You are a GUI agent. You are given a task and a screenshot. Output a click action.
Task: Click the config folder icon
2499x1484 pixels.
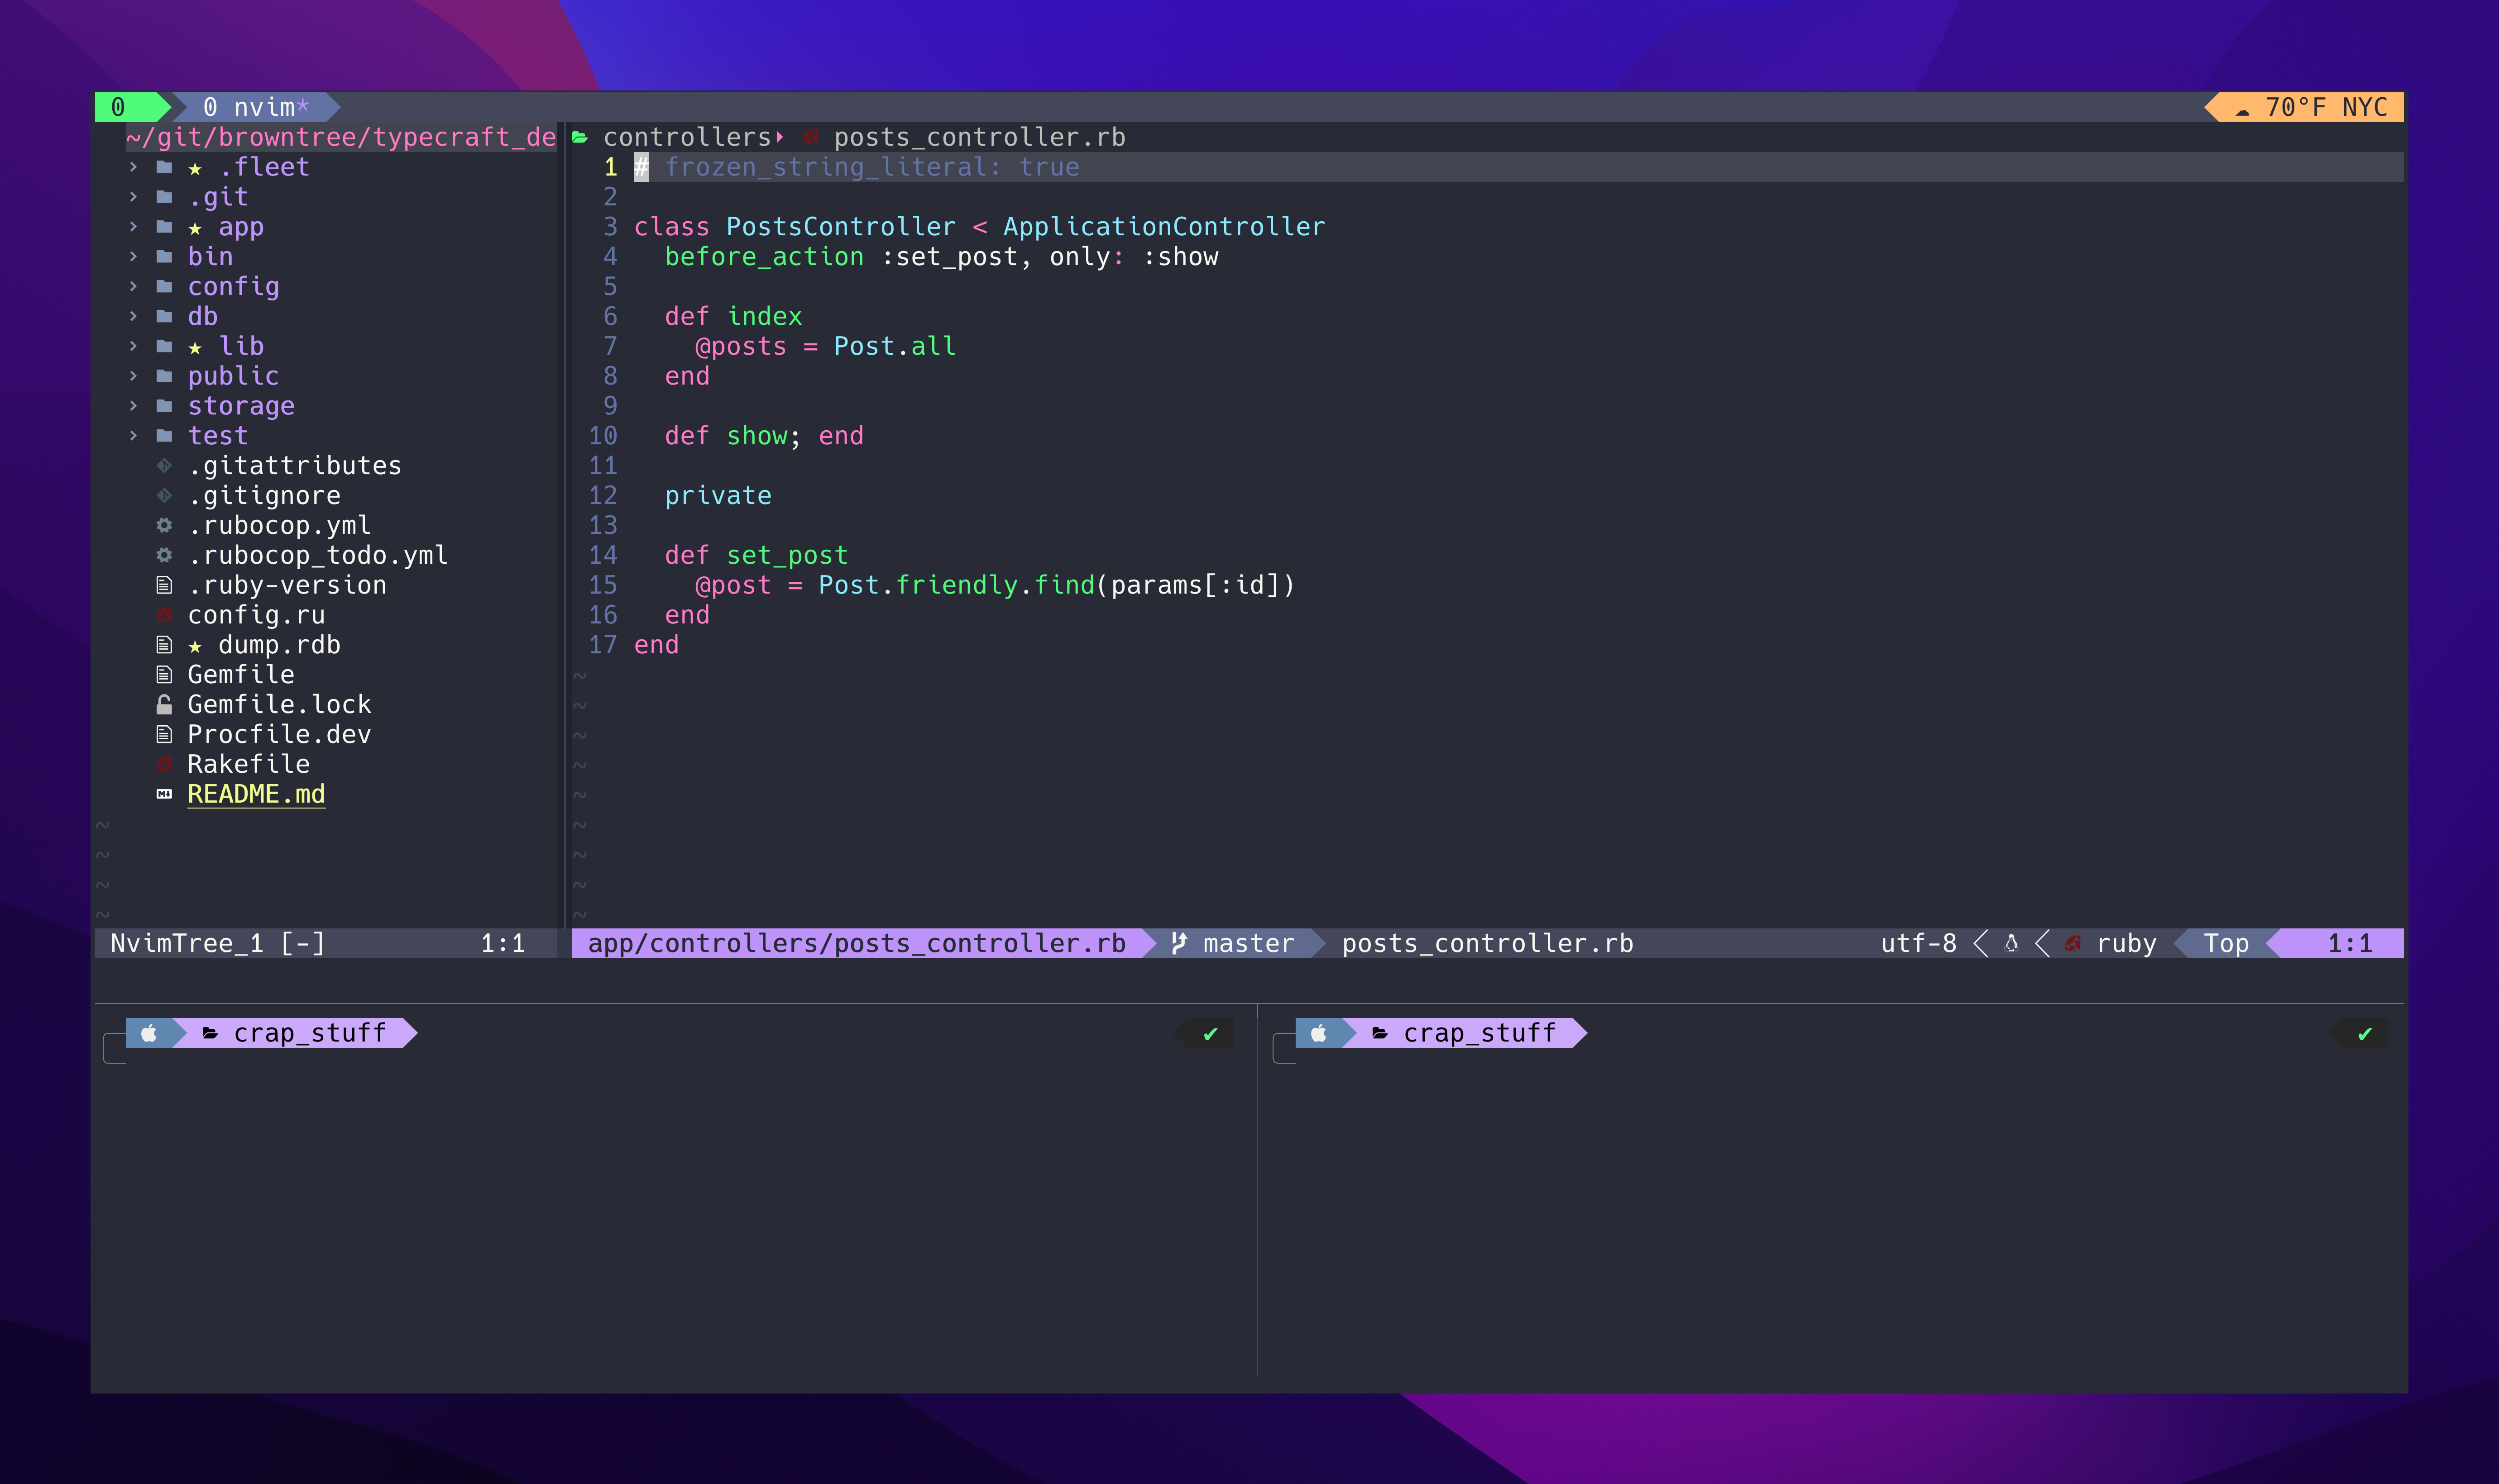pyautogui.click(x=164, y=287)
